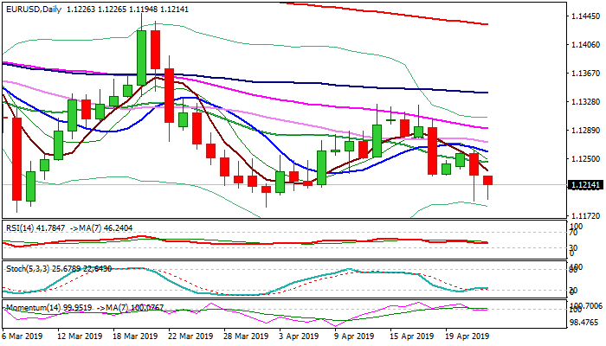The image size is (606, 346).
Task: Select the tallest green candle near 18 March
Action: pos(142,57)
